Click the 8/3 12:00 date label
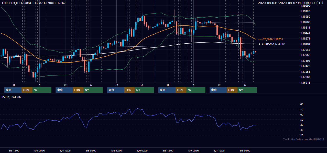This screenshot has width=327, height=153. (x=14, y=150)
